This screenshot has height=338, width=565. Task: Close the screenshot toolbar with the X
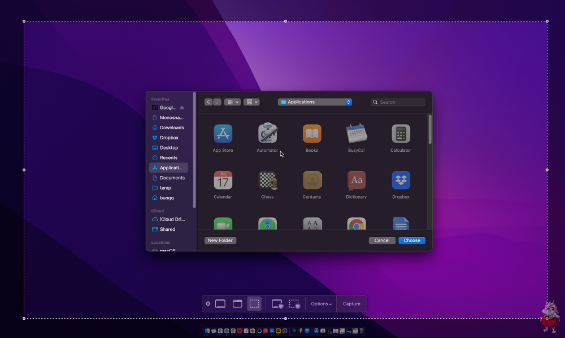coord(208,304)
